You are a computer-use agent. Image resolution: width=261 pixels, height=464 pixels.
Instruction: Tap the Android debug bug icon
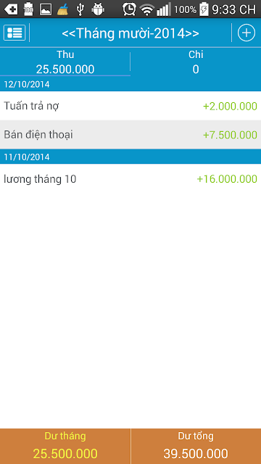[x=98, y=9]
